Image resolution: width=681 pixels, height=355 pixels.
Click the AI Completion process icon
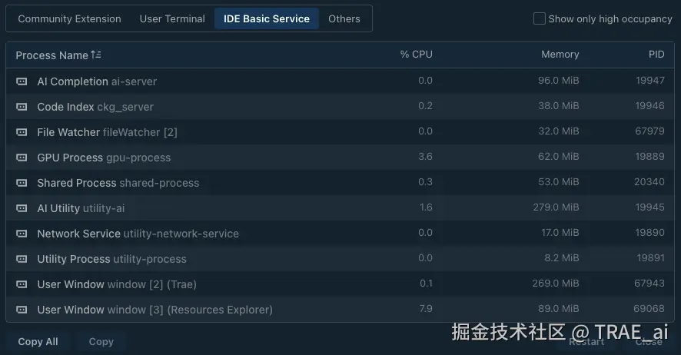tap(22, 81)
